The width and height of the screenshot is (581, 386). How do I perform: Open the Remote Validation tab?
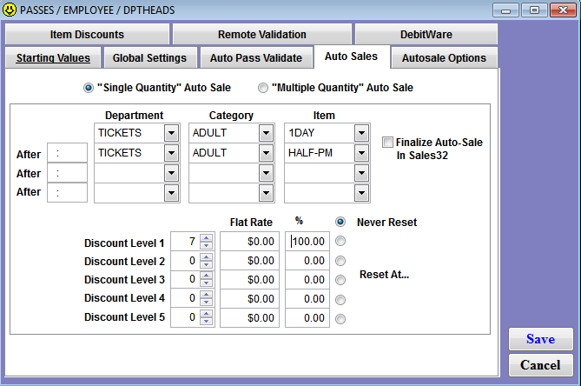coord(262,35)
